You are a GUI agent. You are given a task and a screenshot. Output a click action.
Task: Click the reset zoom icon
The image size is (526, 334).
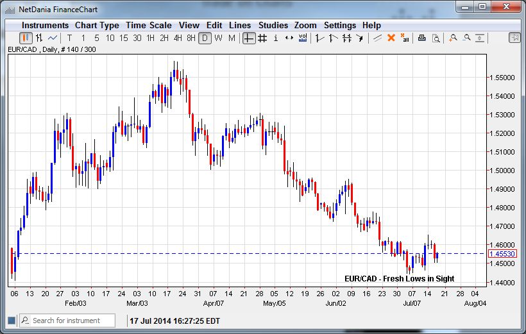pos(480,38)
